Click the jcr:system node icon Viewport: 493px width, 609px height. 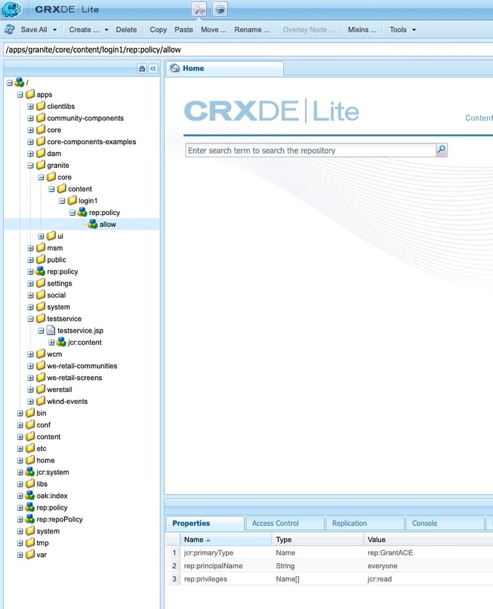[x=30, y=472]
